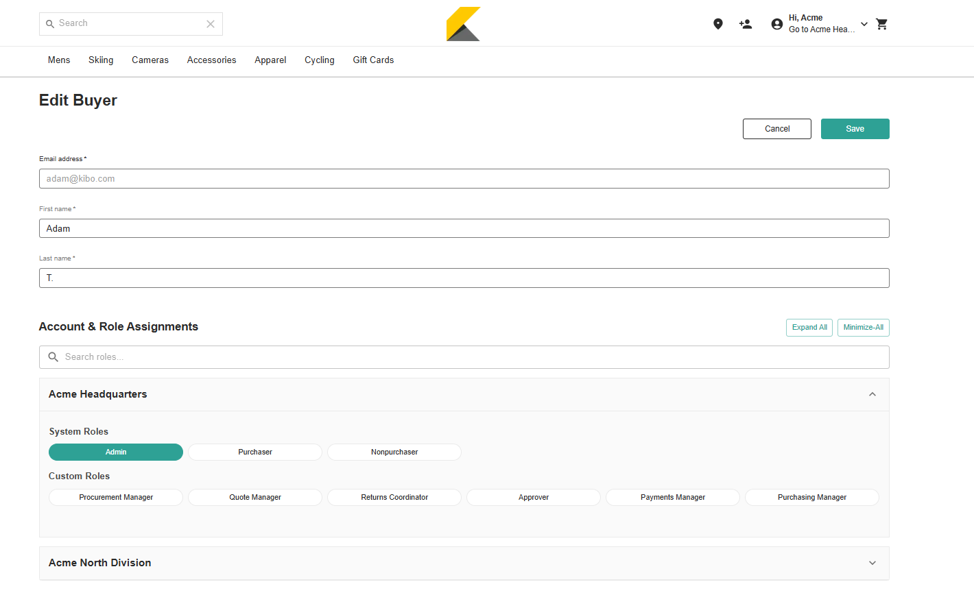
Task: Focus the top Search input field
Action: point(130,24)
